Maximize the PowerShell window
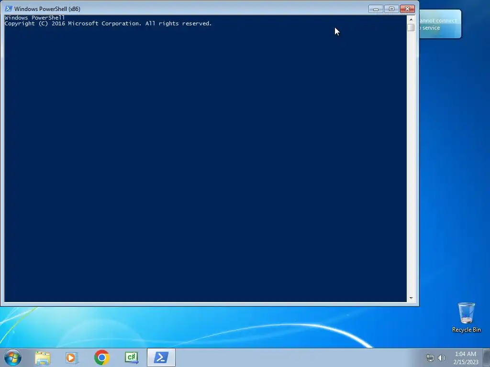 click(x=391, y=9)
